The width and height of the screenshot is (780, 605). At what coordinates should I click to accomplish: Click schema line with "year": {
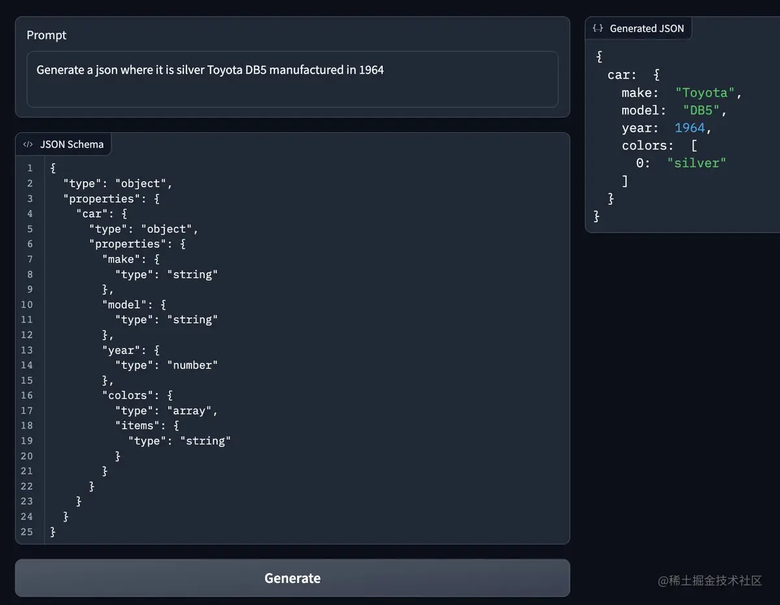click(131, 350)
